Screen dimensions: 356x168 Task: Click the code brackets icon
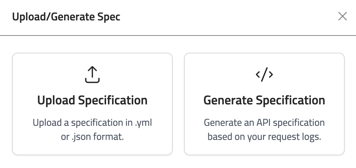tap(264, 75)
